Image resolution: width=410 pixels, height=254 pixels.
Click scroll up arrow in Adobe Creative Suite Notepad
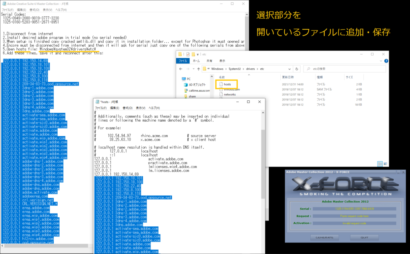pos(247,15)
